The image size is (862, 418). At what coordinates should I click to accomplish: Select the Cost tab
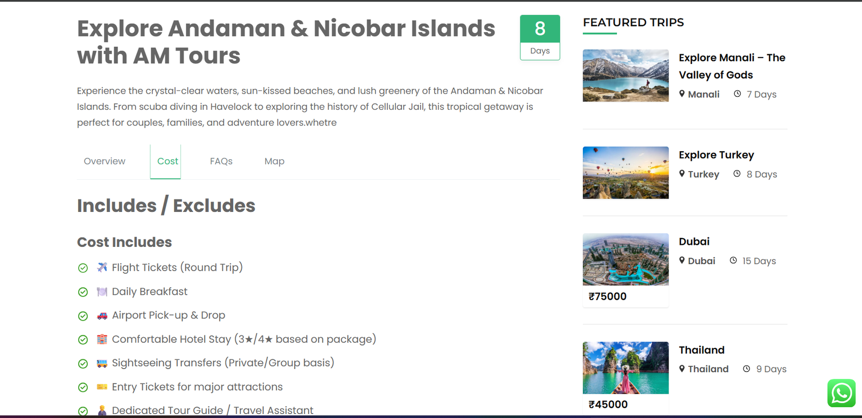pos(168,161)
